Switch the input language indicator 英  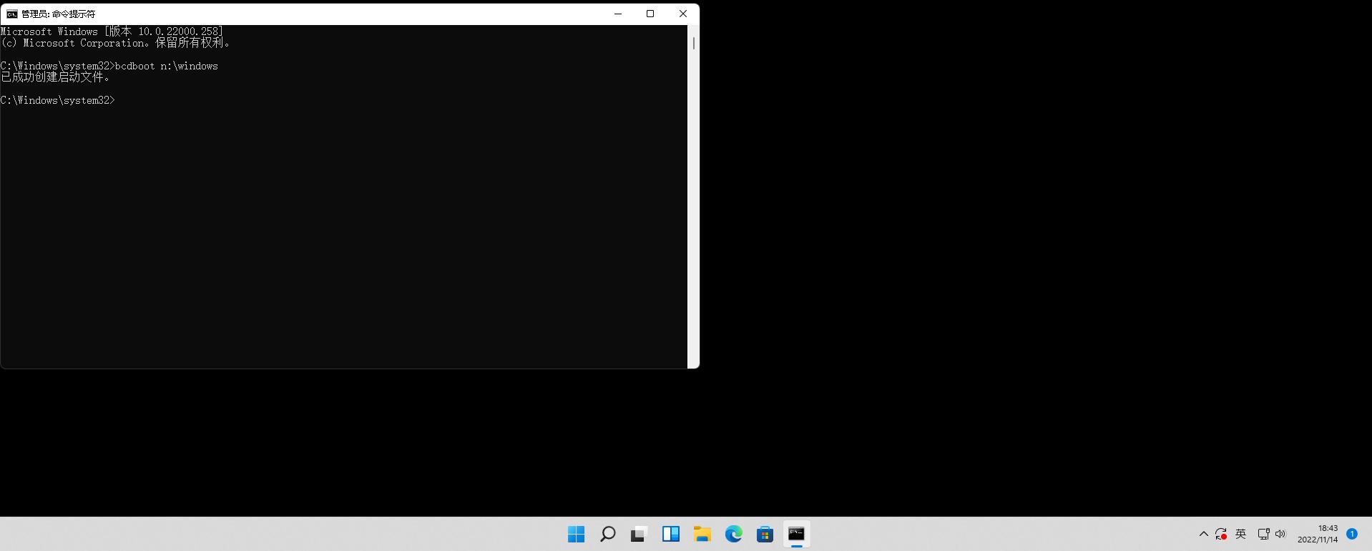tap(1241, 534)
